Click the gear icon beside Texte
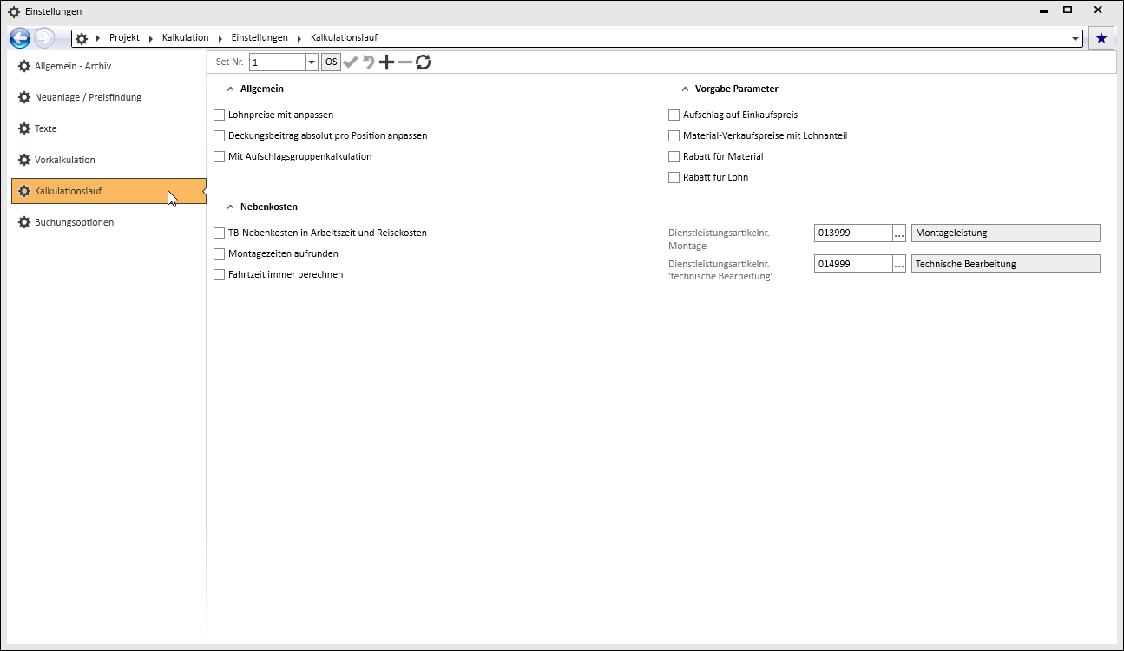The image size is (1124, 651). coord(24,128)
